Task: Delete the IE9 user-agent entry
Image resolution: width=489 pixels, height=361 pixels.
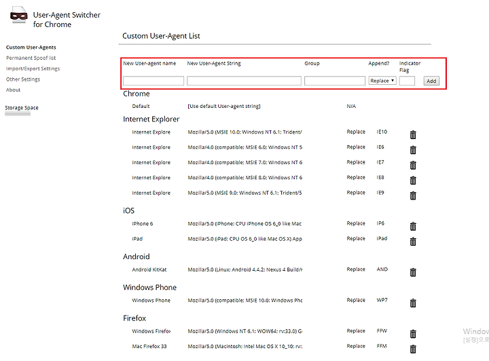Action: click(x=413, y=195)
